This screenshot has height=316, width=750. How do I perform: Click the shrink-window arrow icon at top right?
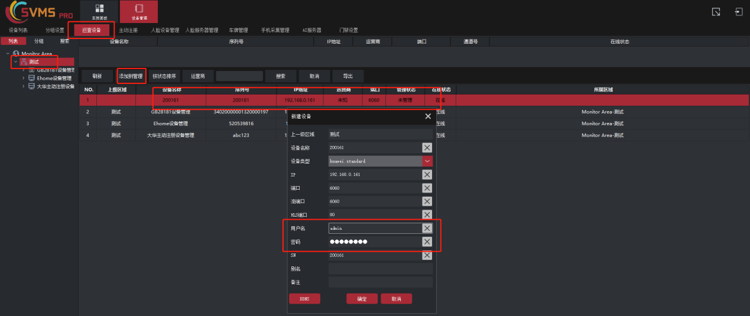tap(716, 12)
